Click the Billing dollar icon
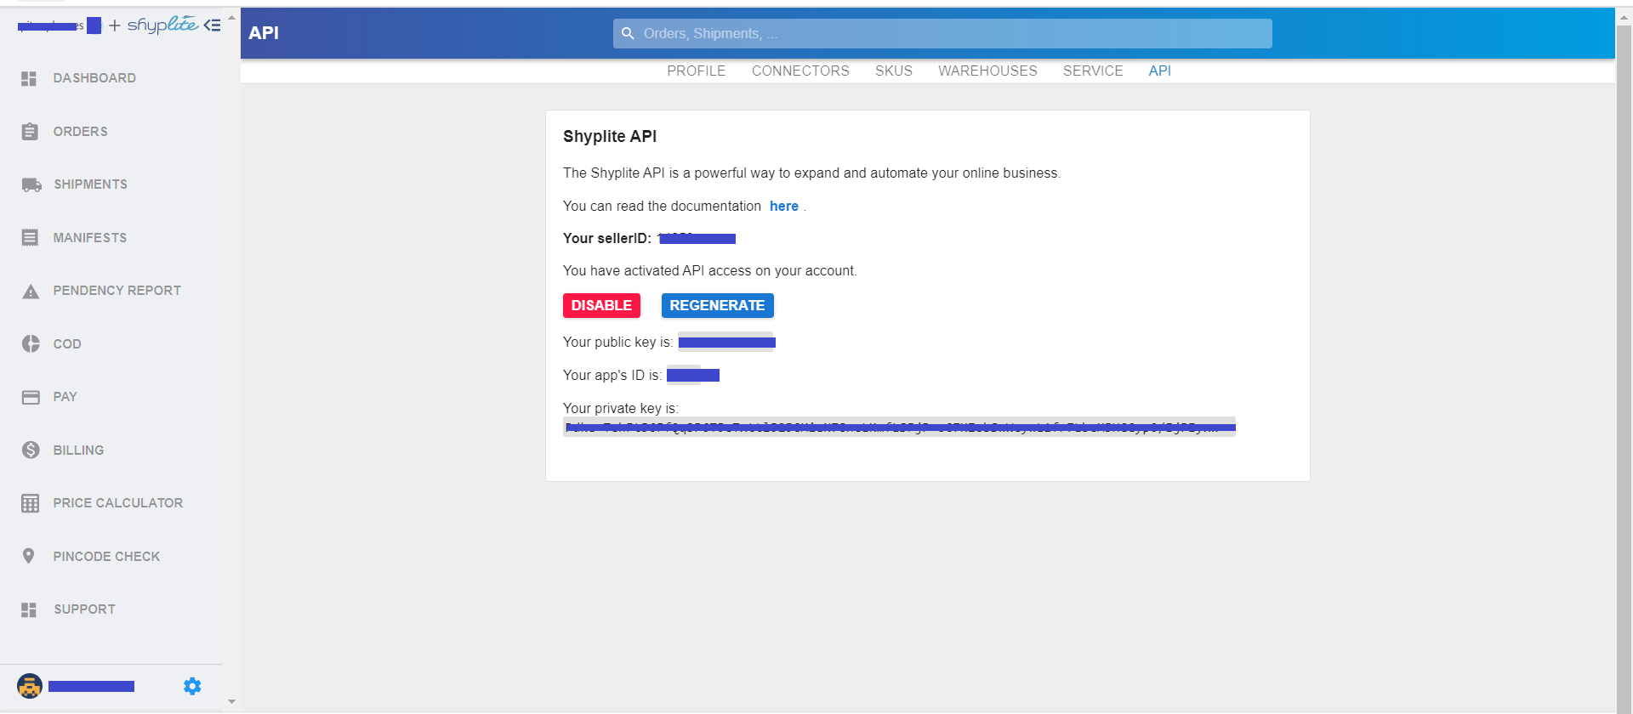Viewport: 1633px width, 714px height. tap(31, 450)
